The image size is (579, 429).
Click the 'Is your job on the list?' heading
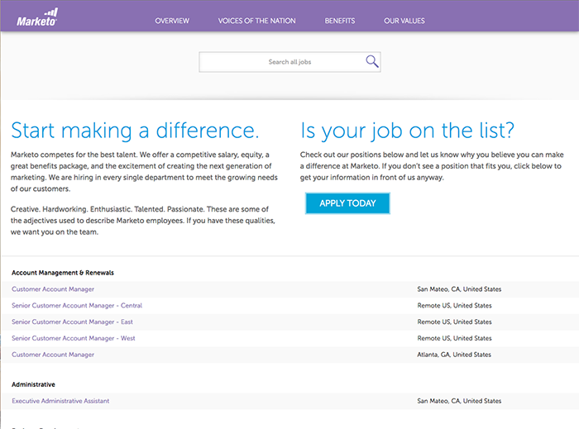407,131
